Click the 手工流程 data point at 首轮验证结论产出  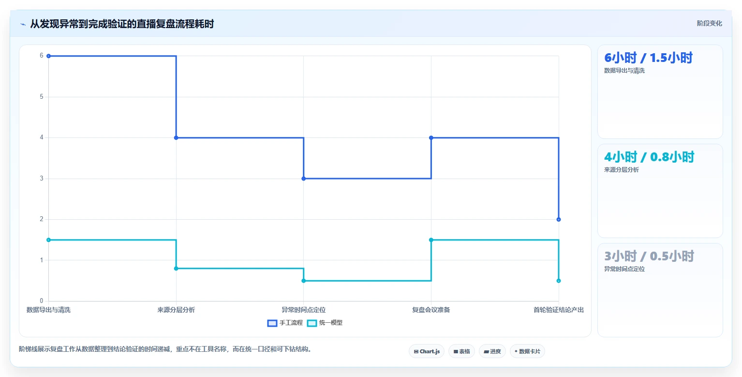[x=559, y=220]
